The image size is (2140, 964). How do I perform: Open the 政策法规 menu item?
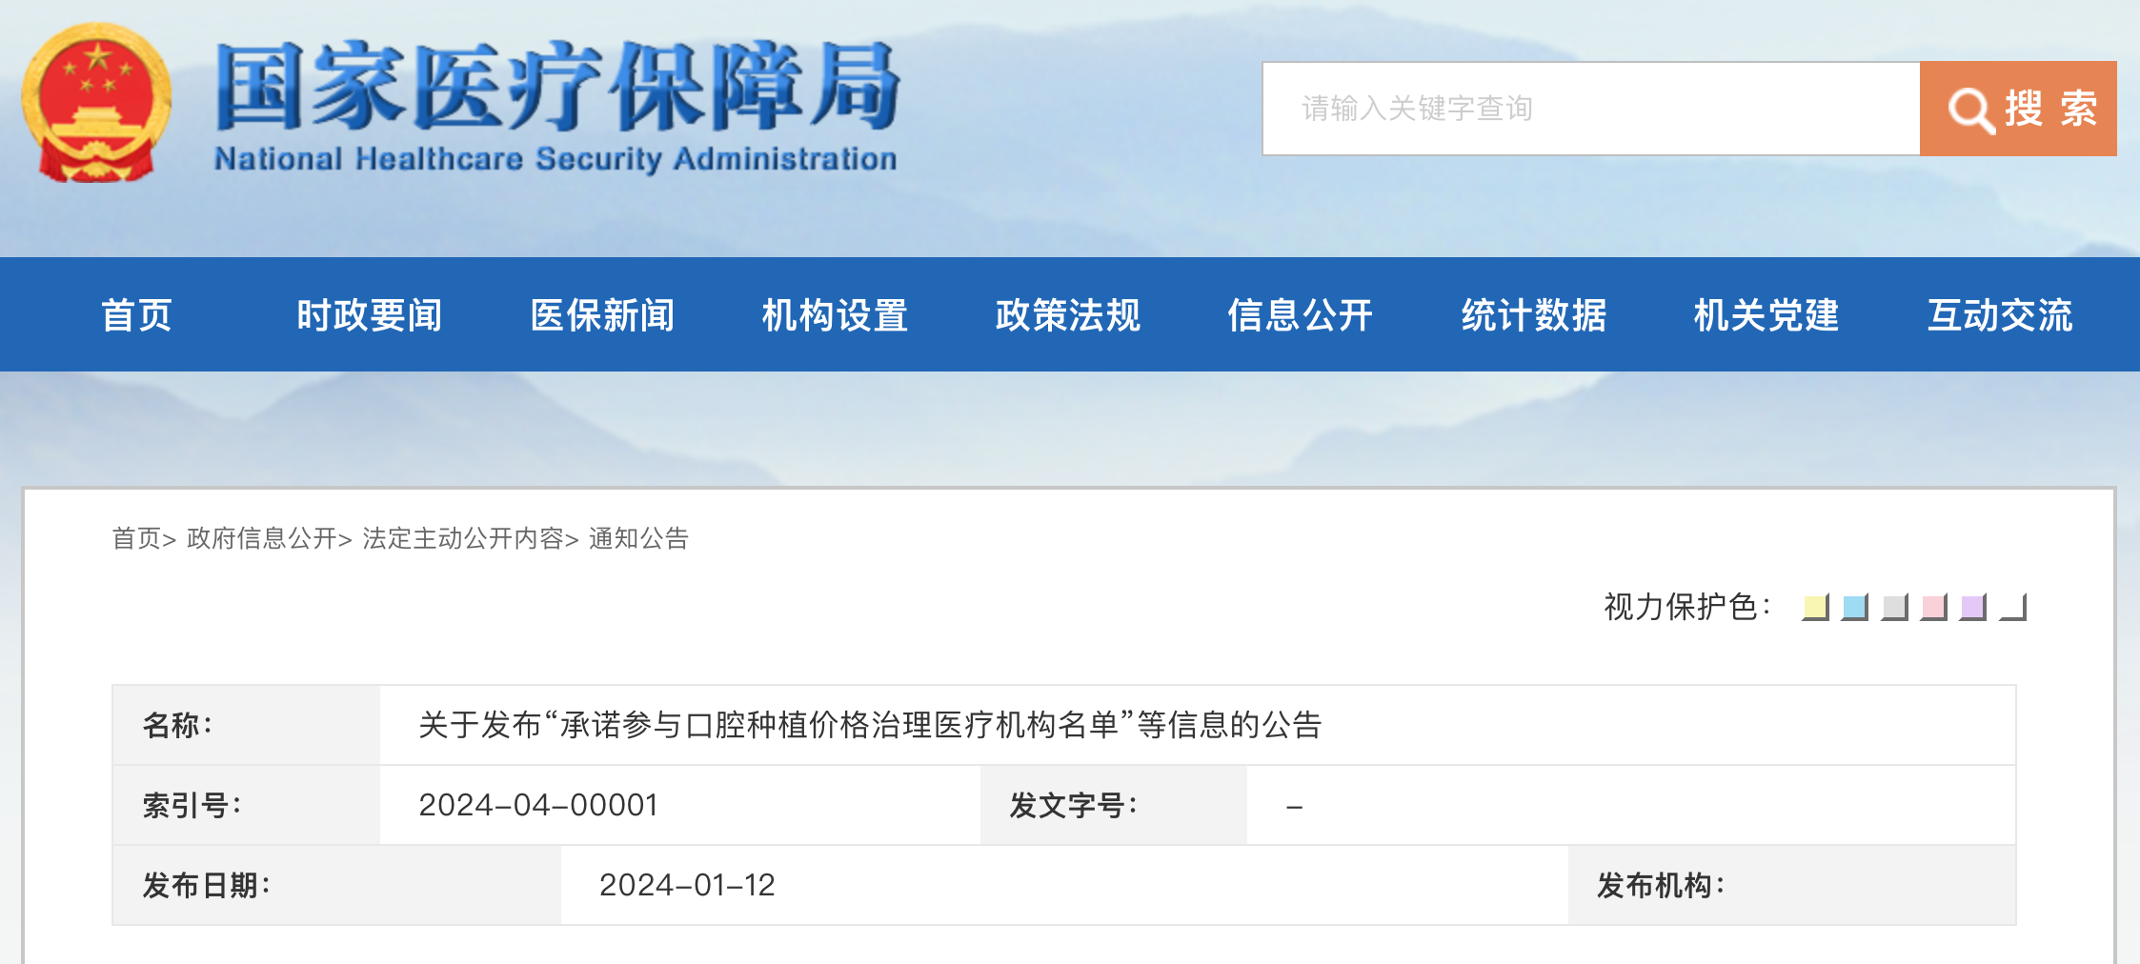point(1068,315)
